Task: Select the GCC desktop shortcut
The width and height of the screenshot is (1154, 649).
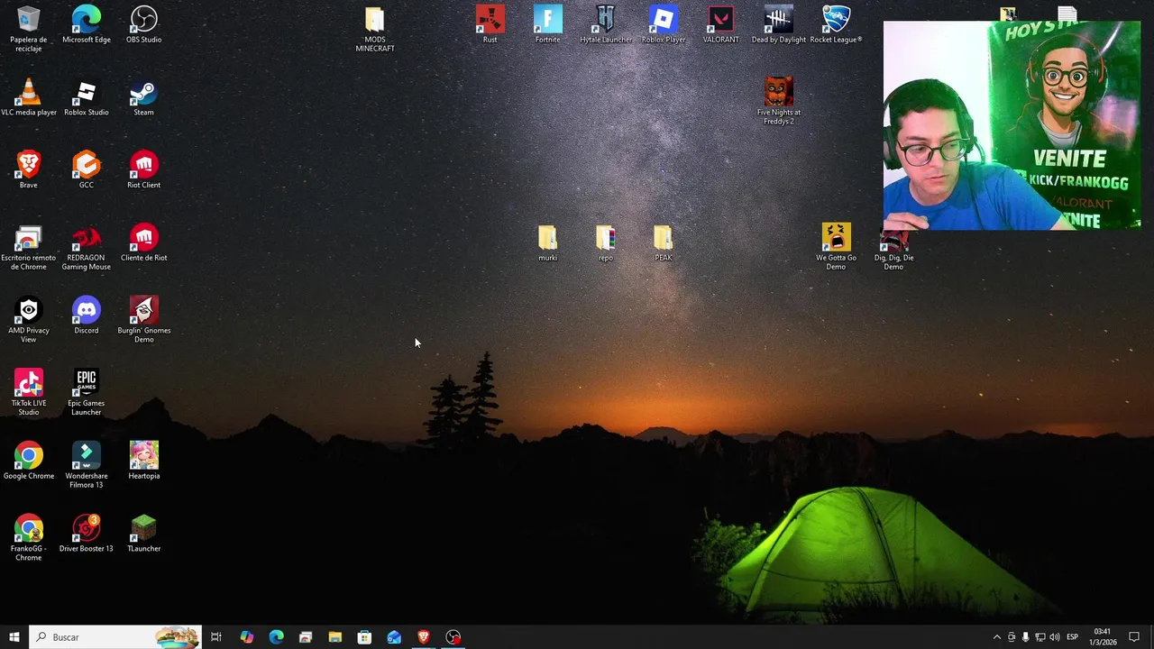Action: [87, 169]
